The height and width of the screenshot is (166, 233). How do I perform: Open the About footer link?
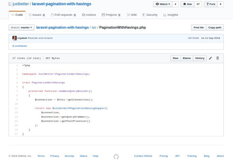coord(220,156)
